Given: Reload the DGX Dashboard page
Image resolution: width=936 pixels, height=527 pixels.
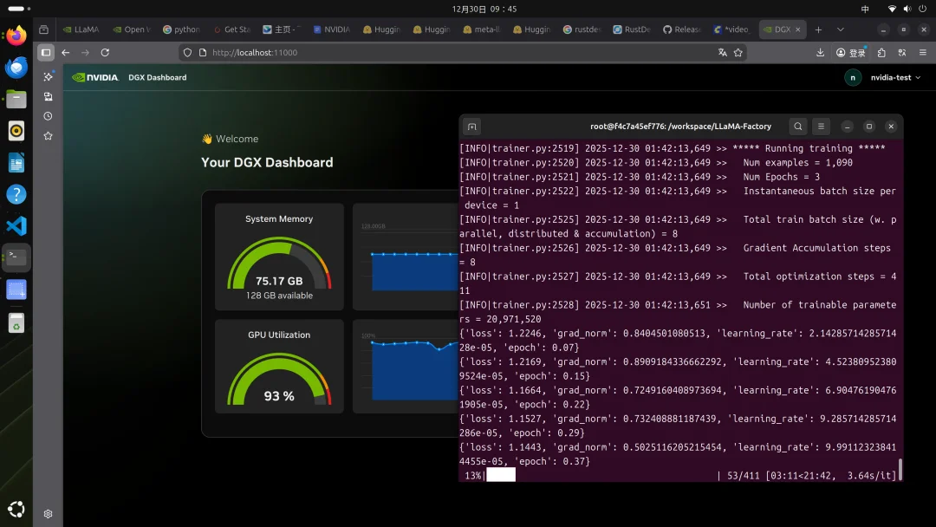Looking at the screenshot, I should 105,53.
